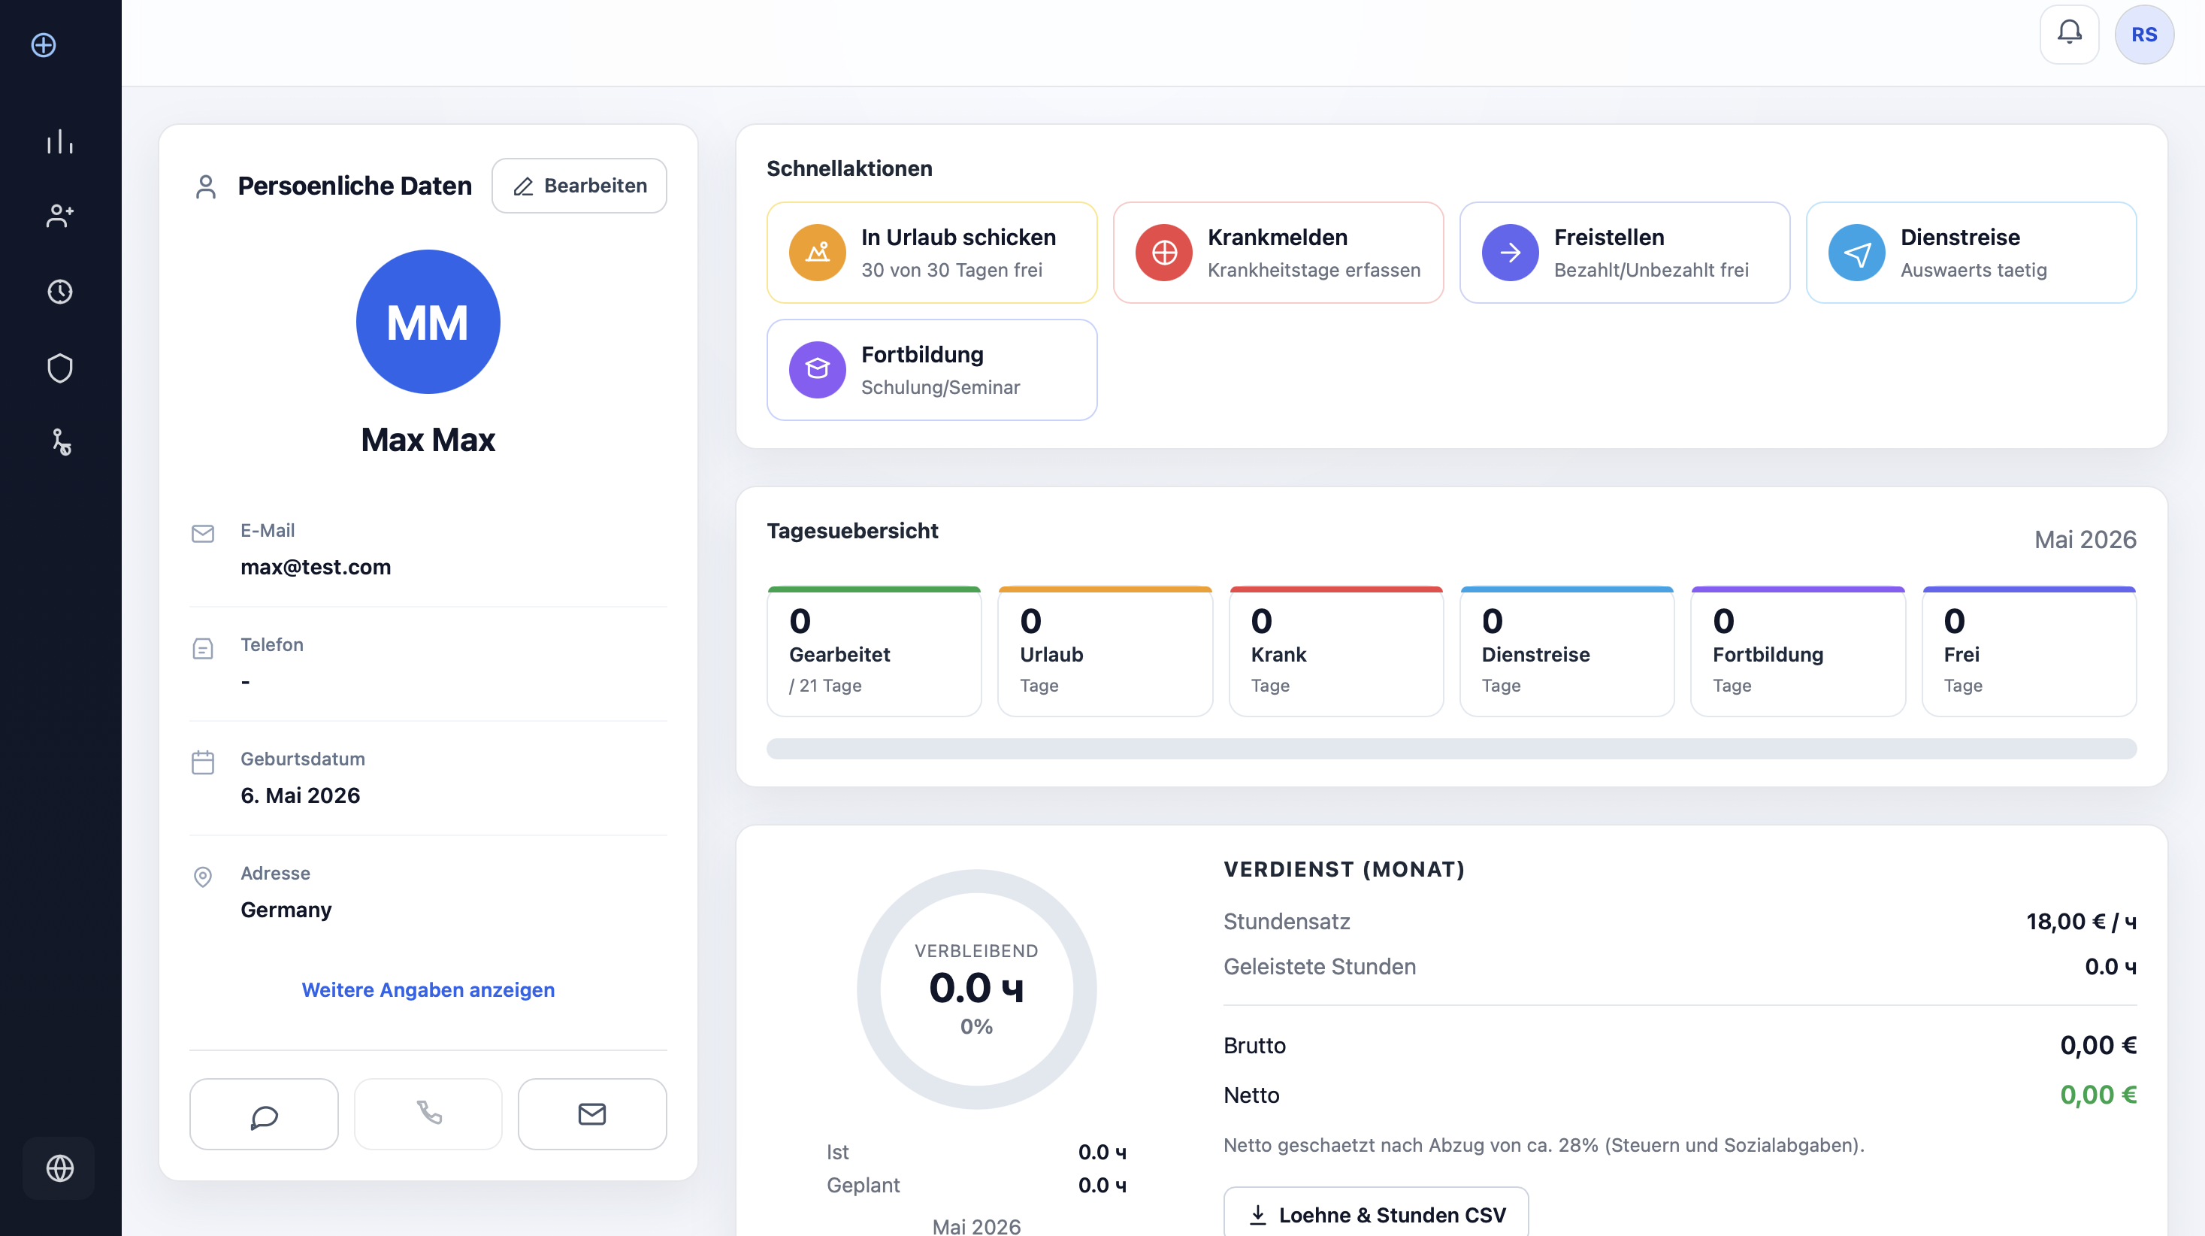Click the phone call icon button
Image resolution: width=2205 pixels, height=1236 pixels.
[x=428, y=1114]
